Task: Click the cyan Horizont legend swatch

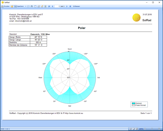Action: (133, 103)
